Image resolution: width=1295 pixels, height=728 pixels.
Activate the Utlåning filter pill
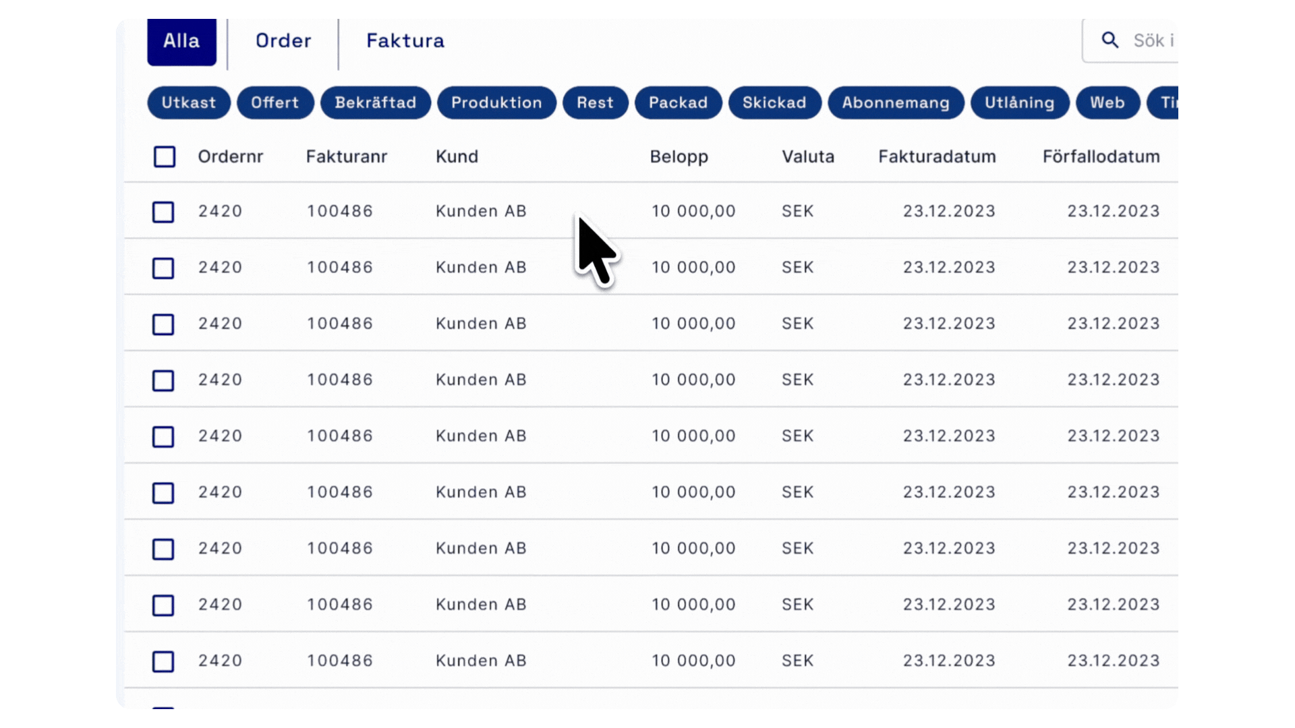(x=1020, y=102)
